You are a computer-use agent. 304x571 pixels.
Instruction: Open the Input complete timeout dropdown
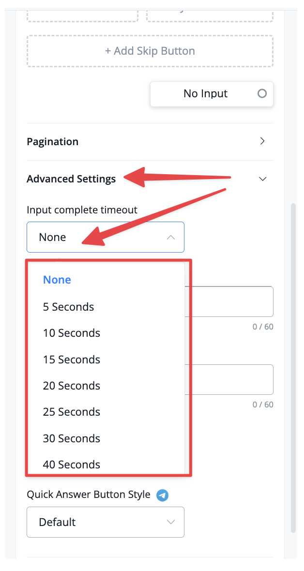[106, 237]
